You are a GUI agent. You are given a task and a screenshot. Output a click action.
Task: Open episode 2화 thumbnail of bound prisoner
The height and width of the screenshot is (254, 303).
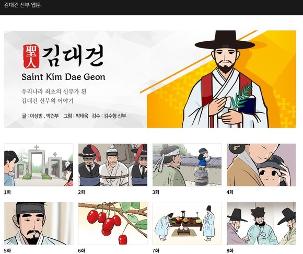(113, 165)
